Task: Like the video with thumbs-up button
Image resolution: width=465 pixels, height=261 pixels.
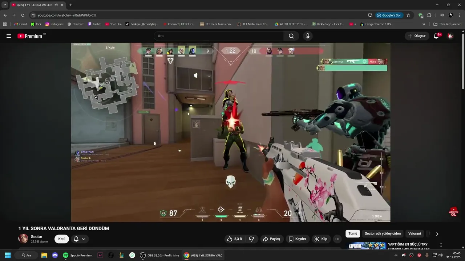Action: 234,239
